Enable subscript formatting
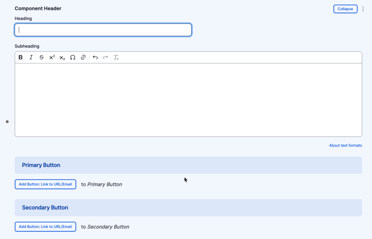The width and height of the screenshot is (372, 239). click(62, 57)
